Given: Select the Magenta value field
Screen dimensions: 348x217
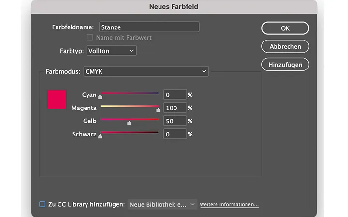Looking at the screenshot, I should (x=174, y=108).
